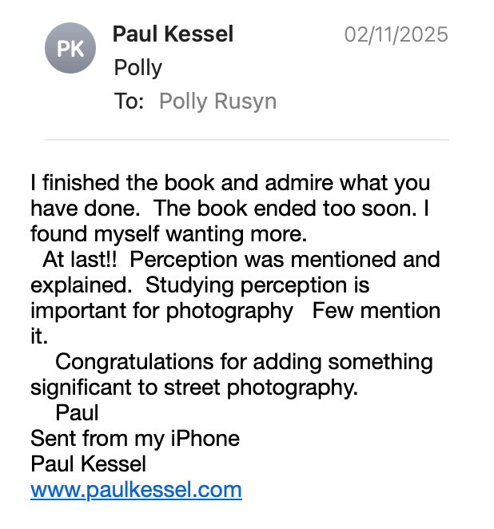Click the line found myself wanting more
The height and width of the screenshot is (529, 494).
click(x=169, y=234)
